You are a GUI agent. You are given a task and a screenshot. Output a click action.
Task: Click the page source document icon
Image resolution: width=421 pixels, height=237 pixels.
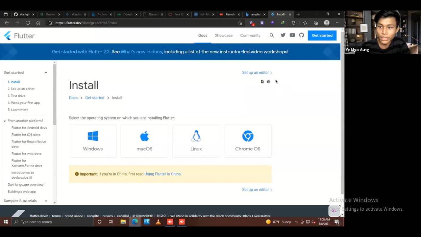(262, 81)
